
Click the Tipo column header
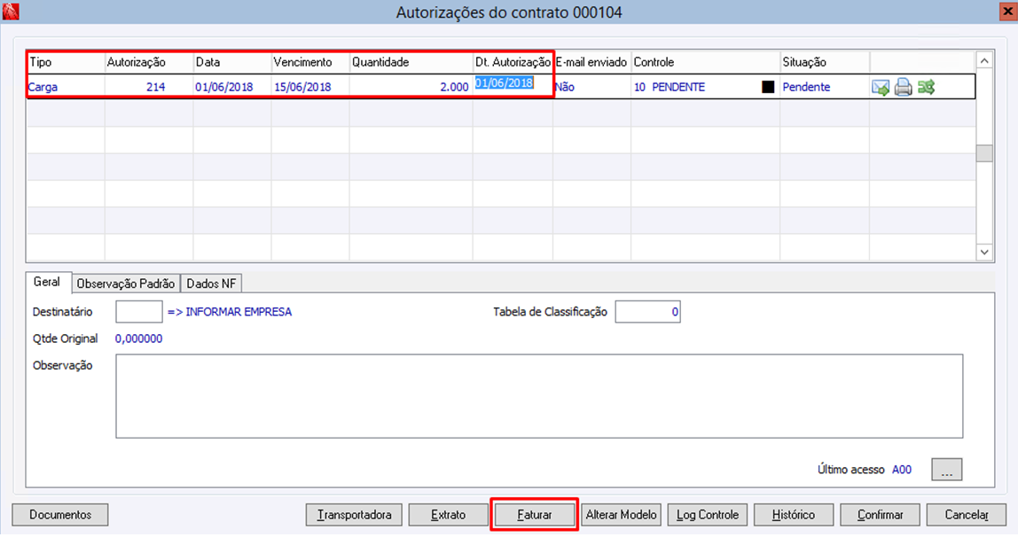tap(65, 62)
